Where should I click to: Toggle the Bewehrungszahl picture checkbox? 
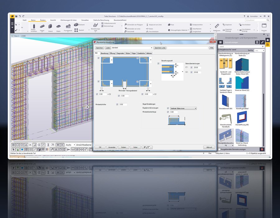[158, 64]
